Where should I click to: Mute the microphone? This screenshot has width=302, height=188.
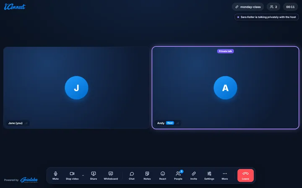click(x=55, y=175)
